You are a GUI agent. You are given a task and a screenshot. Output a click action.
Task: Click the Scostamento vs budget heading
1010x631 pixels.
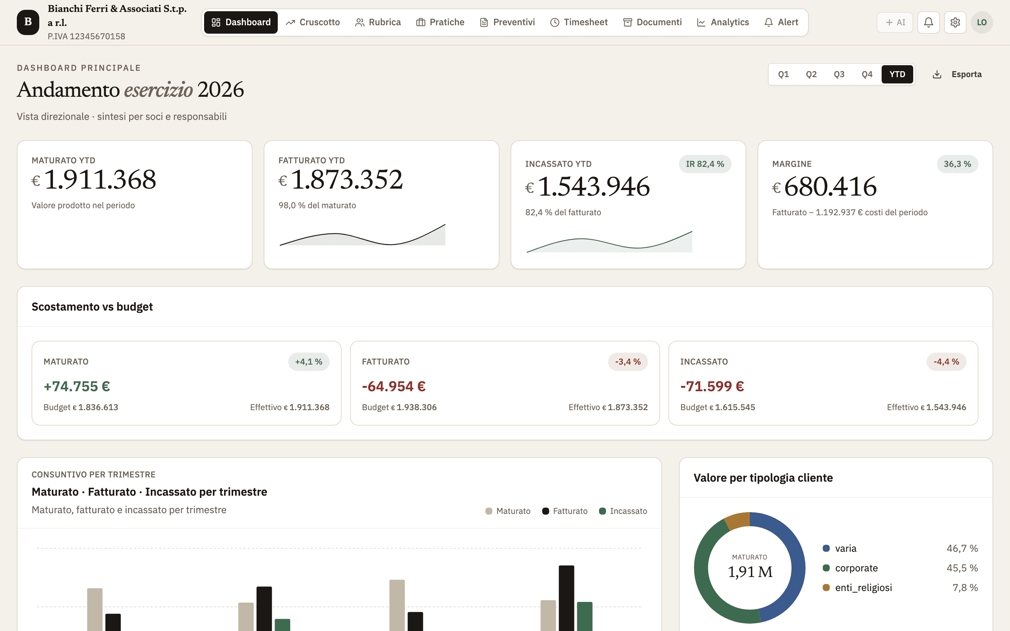(x=92, y=307)
